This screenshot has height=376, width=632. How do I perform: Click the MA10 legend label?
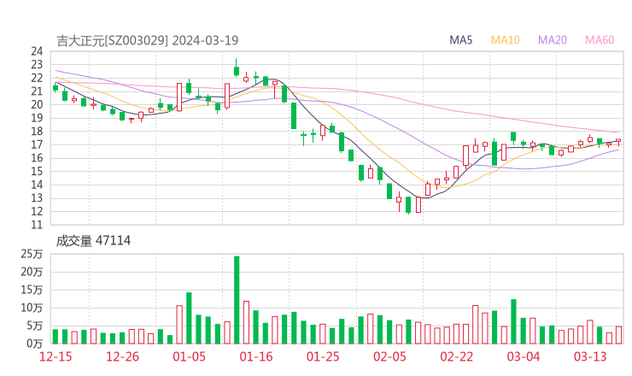point(505,40)
